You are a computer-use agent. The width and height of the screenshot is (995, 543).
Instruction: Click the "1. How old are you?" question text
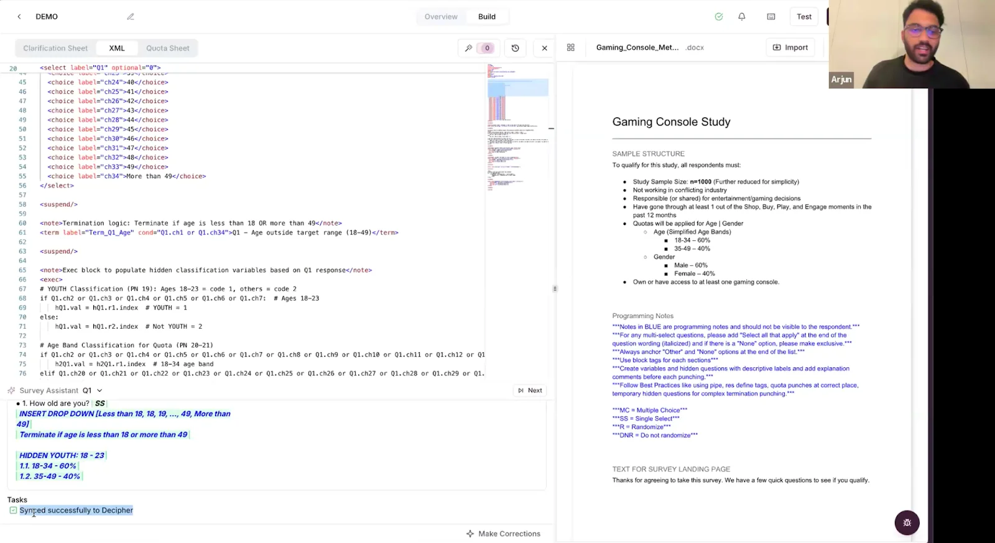coord(56,403)
